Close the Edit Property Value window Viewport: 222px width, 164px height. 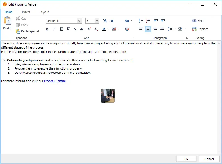click(x=215, y=4)
